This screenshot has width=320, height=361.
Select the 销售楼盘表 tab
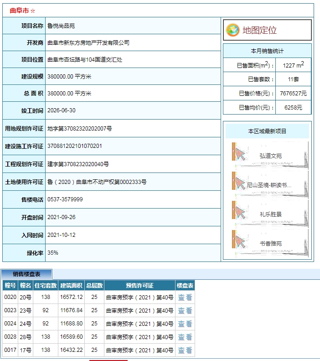26,274
